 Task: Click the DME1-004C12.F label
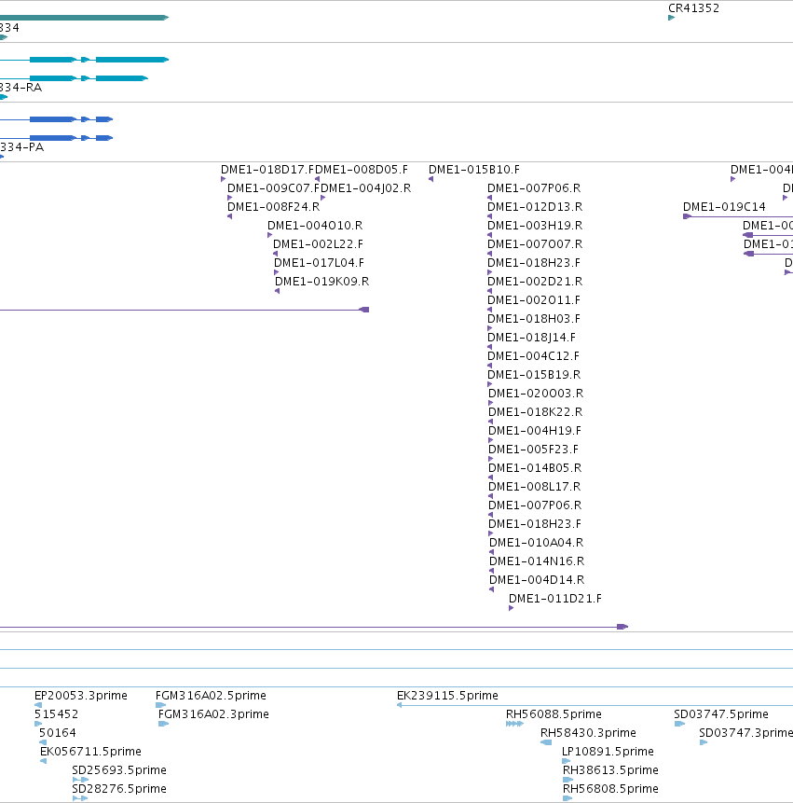534,356
